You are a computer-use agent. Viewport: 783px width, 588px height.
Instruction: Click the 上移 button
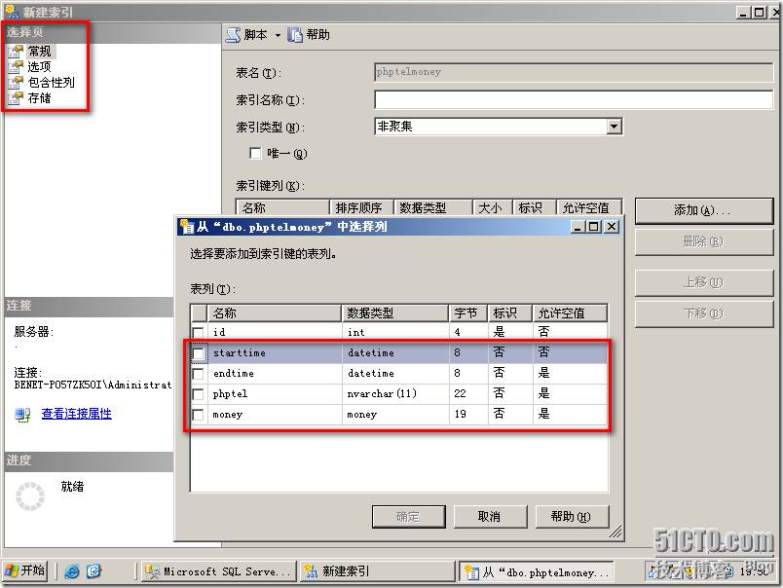click(x=703, y=283)
